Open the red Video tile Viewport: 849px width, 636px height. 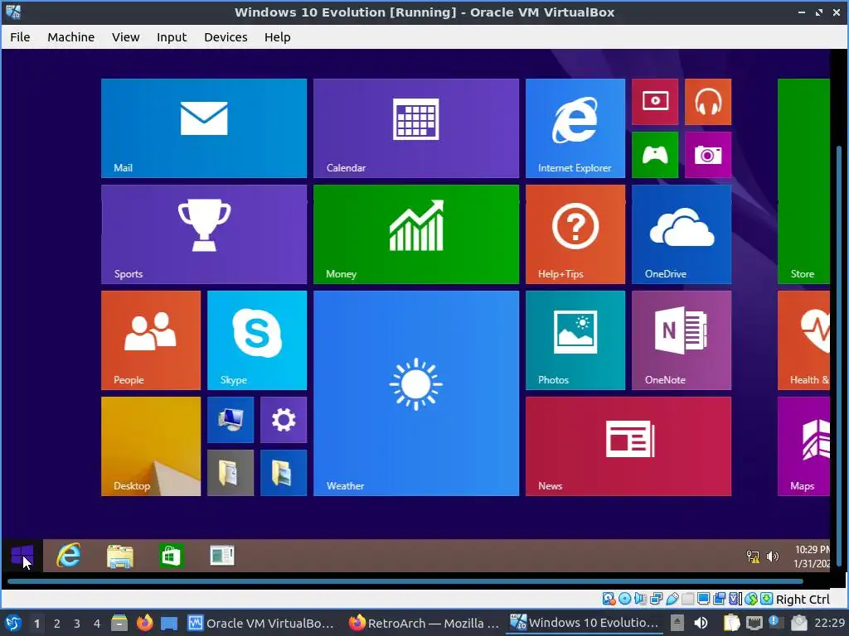(655, 102)
